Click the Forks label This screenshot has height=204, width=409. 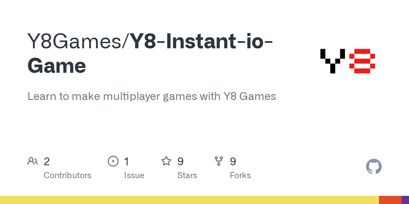click(x=240, y=175)
